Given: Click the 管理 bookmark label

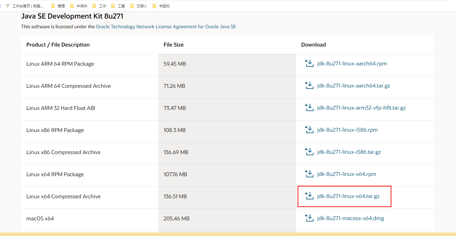Looking at the screenshot, I should click(61, 6).
